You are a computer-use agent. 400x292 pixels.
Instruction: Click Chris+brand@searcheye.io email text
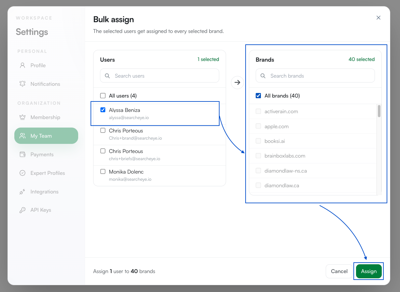click(135, 138)
